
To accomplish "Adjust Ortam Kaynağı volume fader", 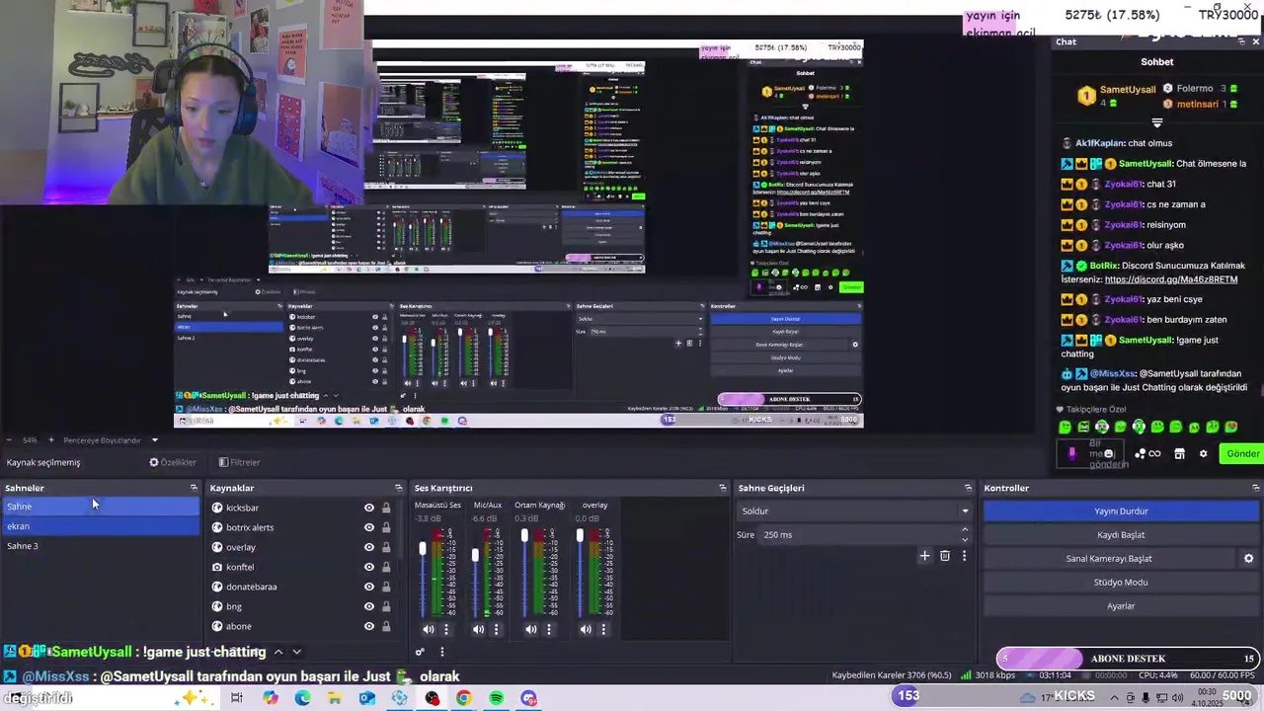I will coord(524,536).
